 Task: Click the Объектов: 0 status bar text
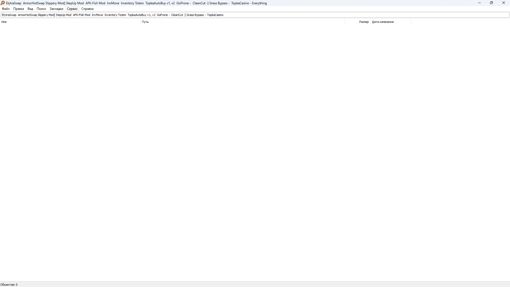pyautogui.click(x=9, y=285)
